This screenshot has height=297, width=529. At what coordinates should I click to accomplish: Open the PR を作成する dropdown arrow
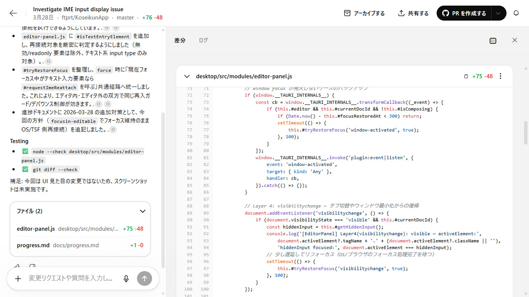[498, 13]
